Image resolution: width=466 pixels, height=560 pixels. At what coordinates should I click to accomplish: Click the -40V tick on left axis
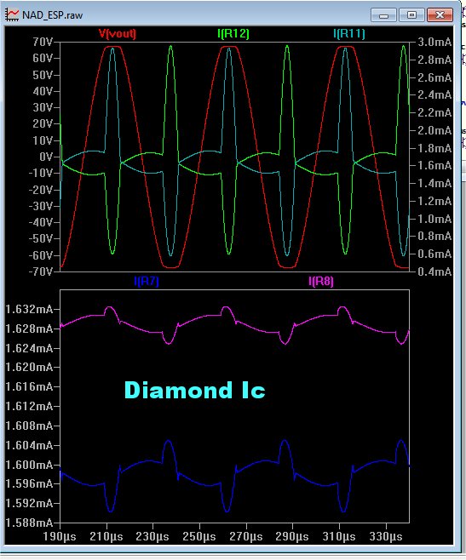click(x=40, y=222)
